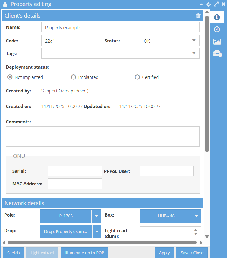Image resolution: width=227 pixels, height=258 pixels.
Task: Focus the PPPoE User input field
Action: pos(167,171)
